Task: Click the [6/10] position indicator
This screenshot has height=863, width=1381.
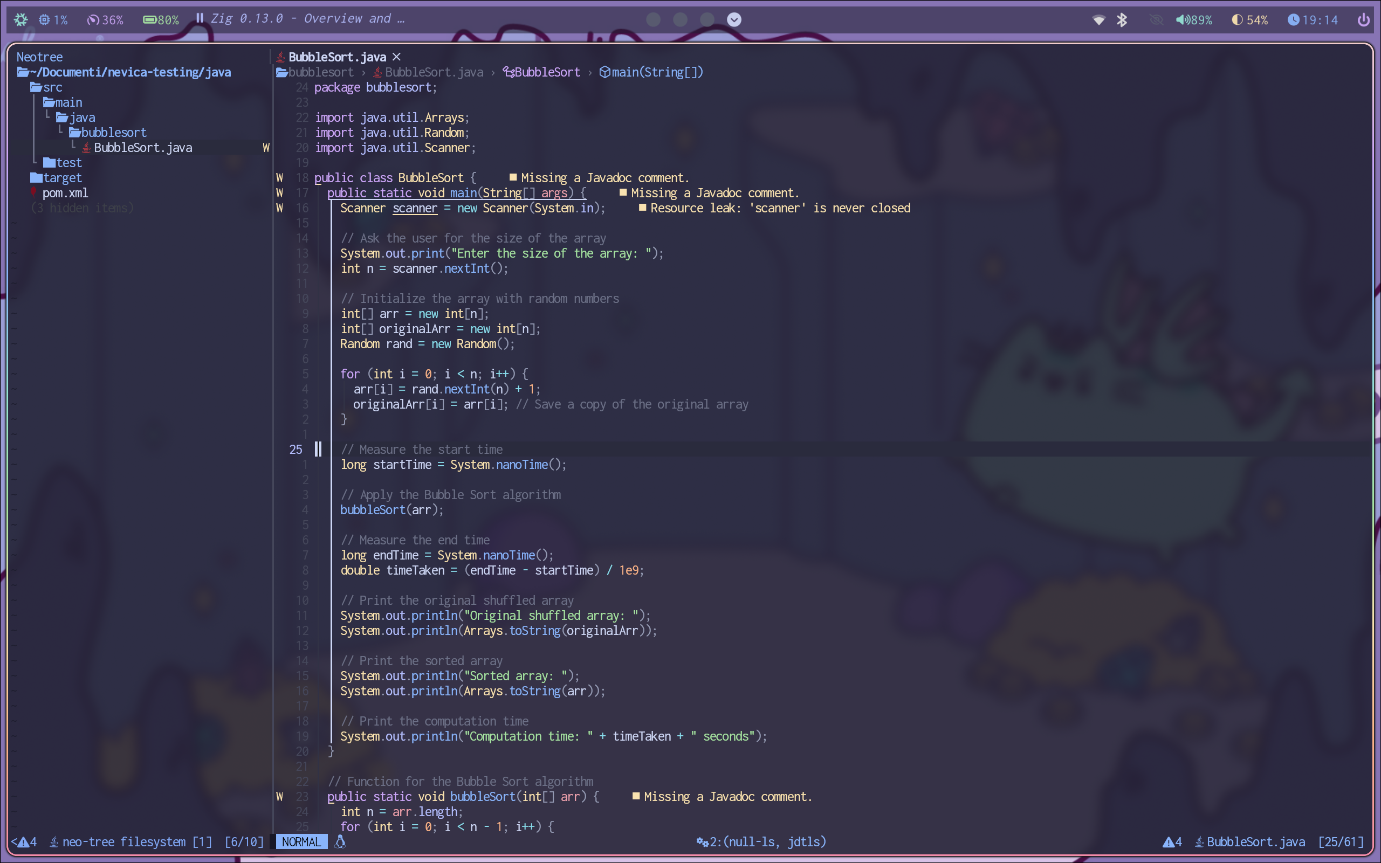Action: click(244, 842)
